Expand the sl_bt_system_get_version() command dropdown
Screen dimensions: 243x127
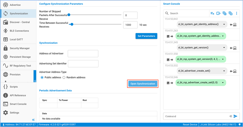224,48
